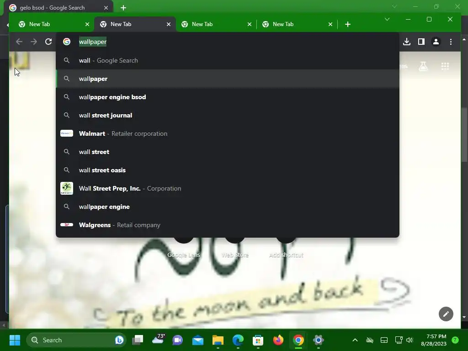
Task: Close the gelo bsod search tab
Action: click(x=106, y=8)
